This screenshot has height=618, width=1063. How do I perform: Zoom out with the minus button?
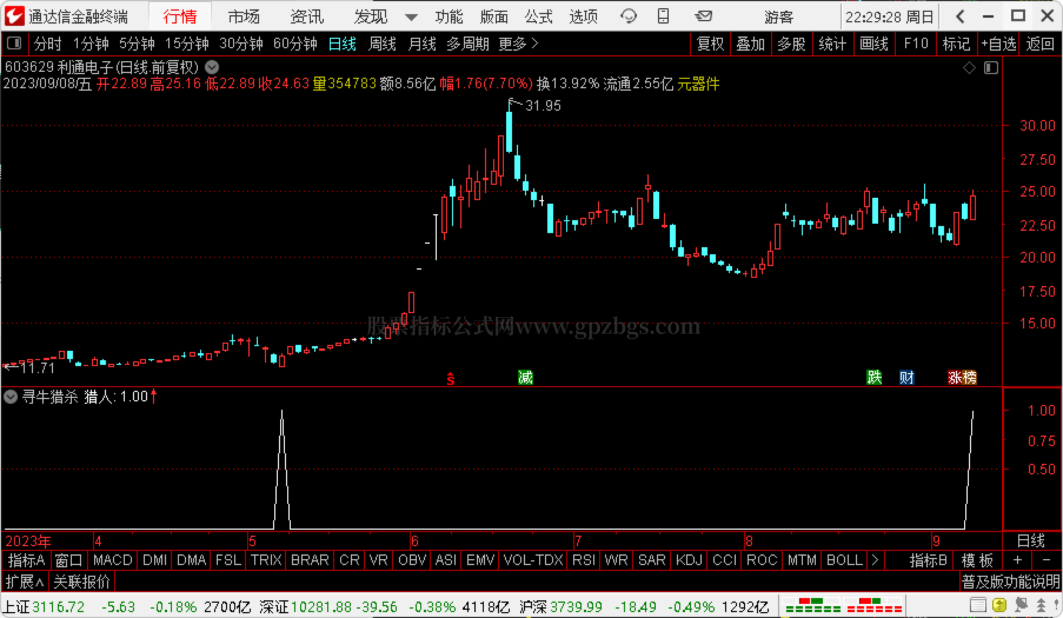(1047, 560)
